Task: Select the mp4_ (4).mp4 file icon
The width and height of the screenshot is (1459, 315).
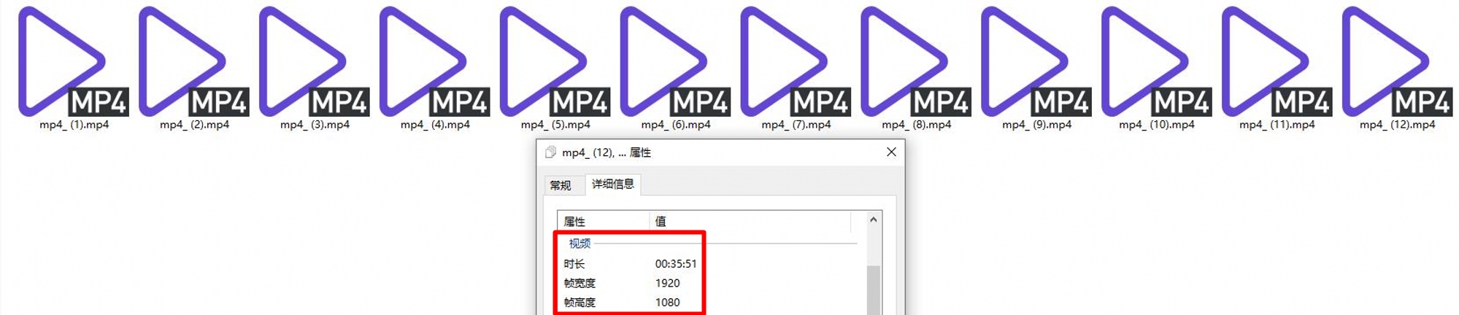Action: 435,61
